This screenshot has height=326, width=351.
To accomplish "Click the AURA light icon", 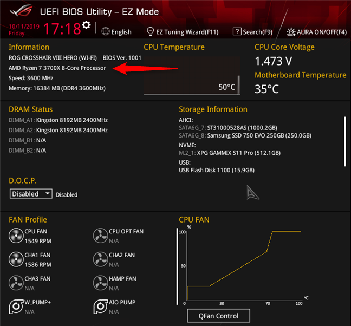I will click(291, 32).
